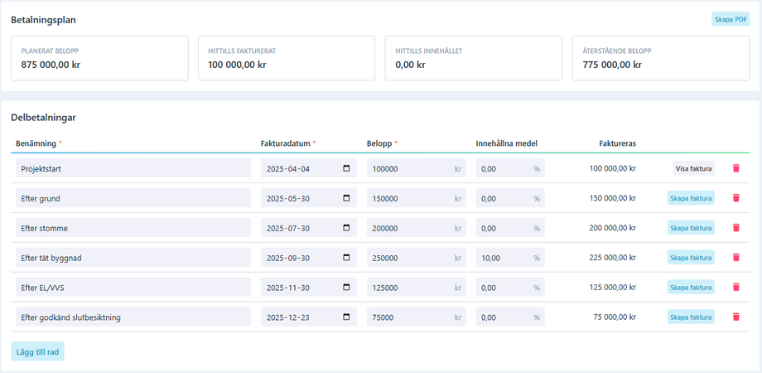Delete Efter godkänd slutbesiktning row
This screenshot has height=373, width=762.
[x=735, y=317]
